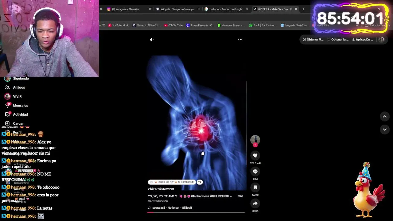This screenshot has width=393, height=221.
Task: Go to next video with down chevron
Action: [385, 130]
